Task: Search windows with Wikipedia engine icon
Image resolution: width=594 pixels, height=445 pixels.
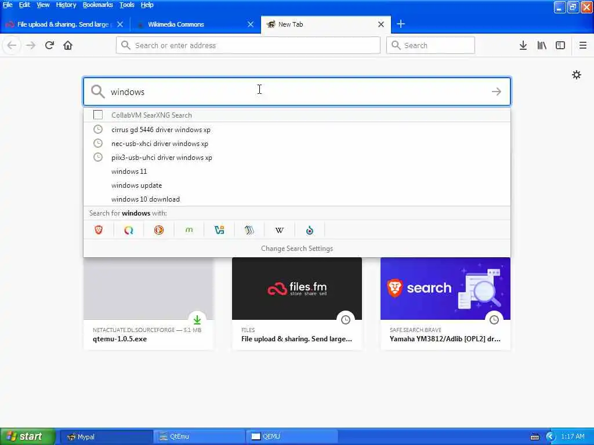Action: (279, 230)
